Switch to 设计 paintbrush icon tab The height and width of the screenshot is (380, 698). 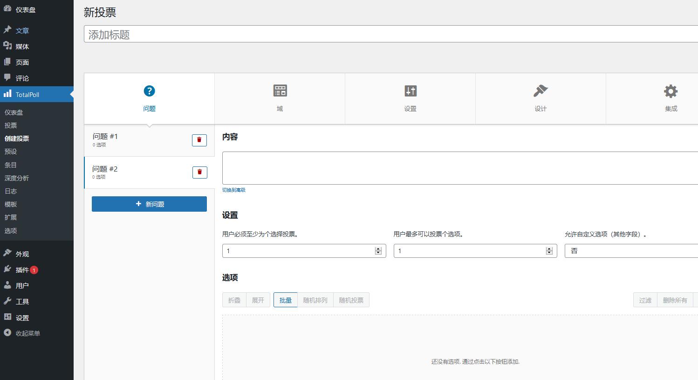click(541, 91)
